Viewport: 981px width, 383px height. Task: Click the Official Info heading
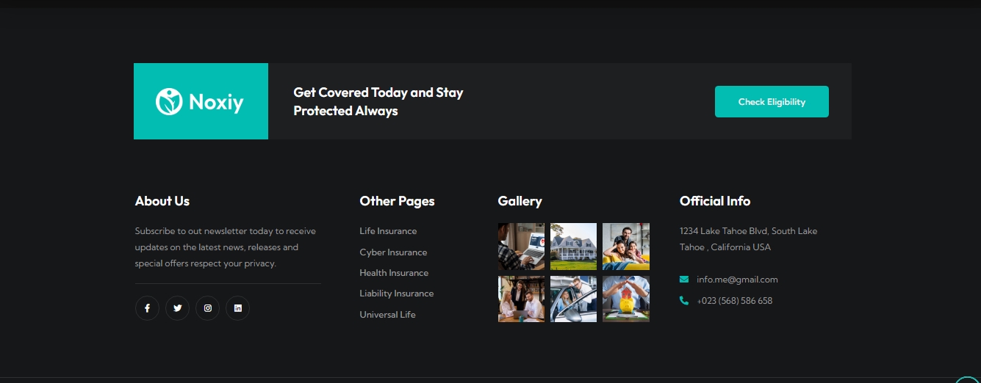coord(715,201)
